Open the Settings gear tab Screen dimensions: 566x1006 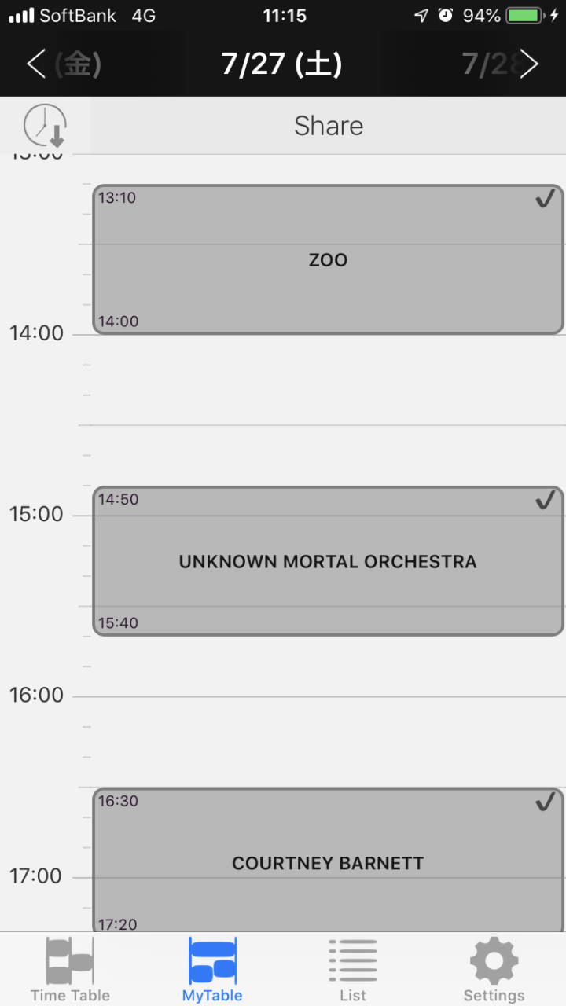click(494, 970)
